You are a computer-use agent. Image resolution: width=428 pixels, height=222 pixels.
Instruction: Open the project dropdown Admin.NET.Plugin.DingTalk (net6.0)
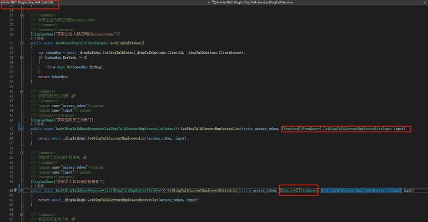coord(27,2)
